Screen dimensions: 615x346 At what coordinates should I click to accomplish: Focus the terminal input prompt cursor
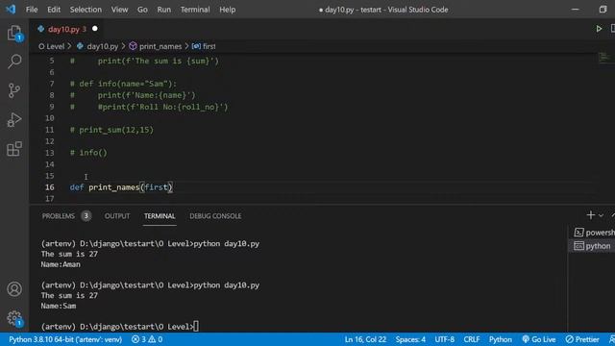tap(196, 327)
